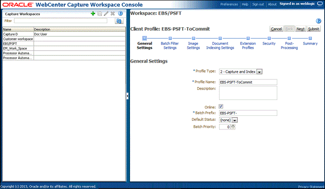Click the Profile Name field
Viewport: 325px width, 189px height.
[x=248, y=82]
